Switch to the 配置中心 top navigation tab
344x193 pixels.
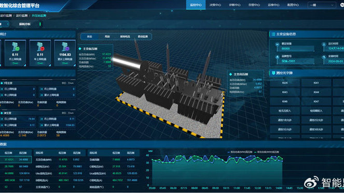click(x=293, y=5)
